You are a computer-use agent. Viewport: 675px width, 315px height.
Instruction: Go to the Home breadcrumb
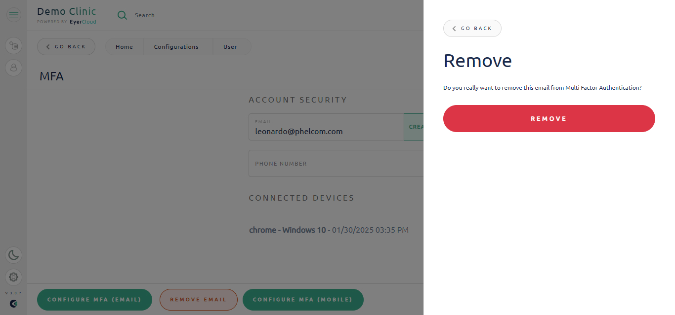[124, 47]
